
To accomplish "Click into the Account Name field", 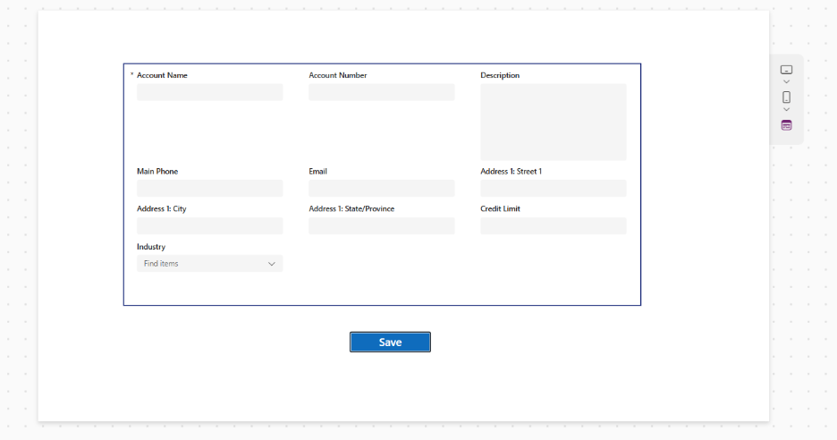I will click(x=209, y=92).
